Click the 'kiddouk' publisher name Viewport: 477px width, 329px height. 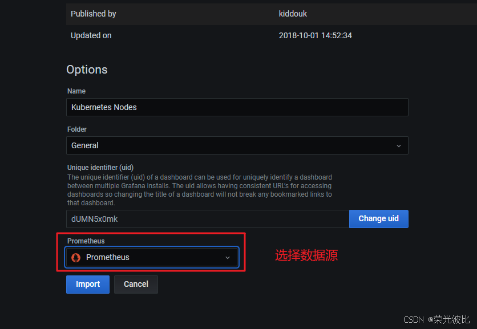click(x=293, y=14)
